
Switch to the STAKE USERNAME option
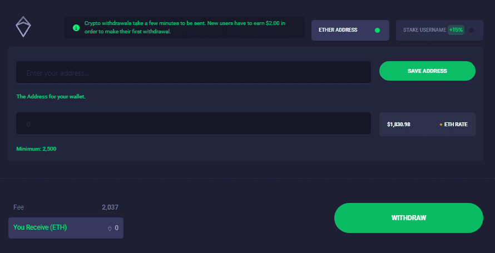(x=439, y=30)
